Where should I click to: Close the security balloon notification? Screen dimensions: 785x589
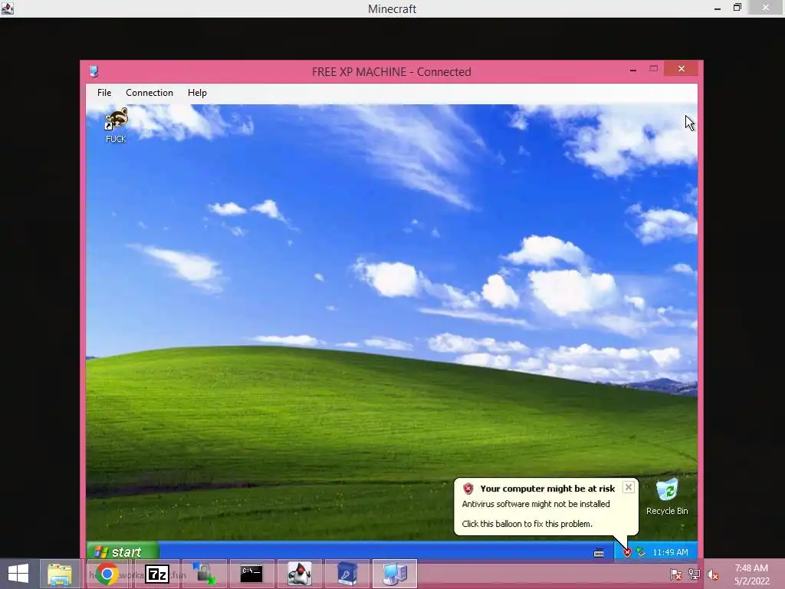[629, 487]
